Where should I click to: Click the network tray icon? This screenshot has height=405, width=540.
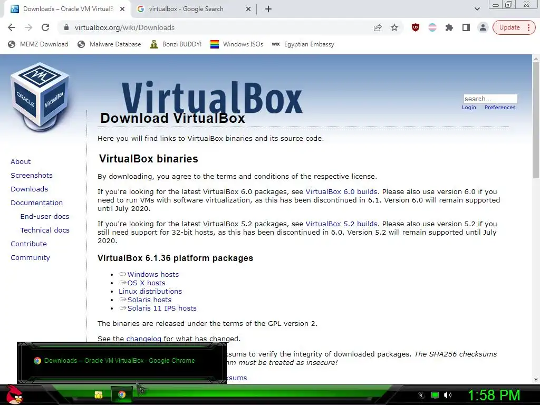pos(435,396)
